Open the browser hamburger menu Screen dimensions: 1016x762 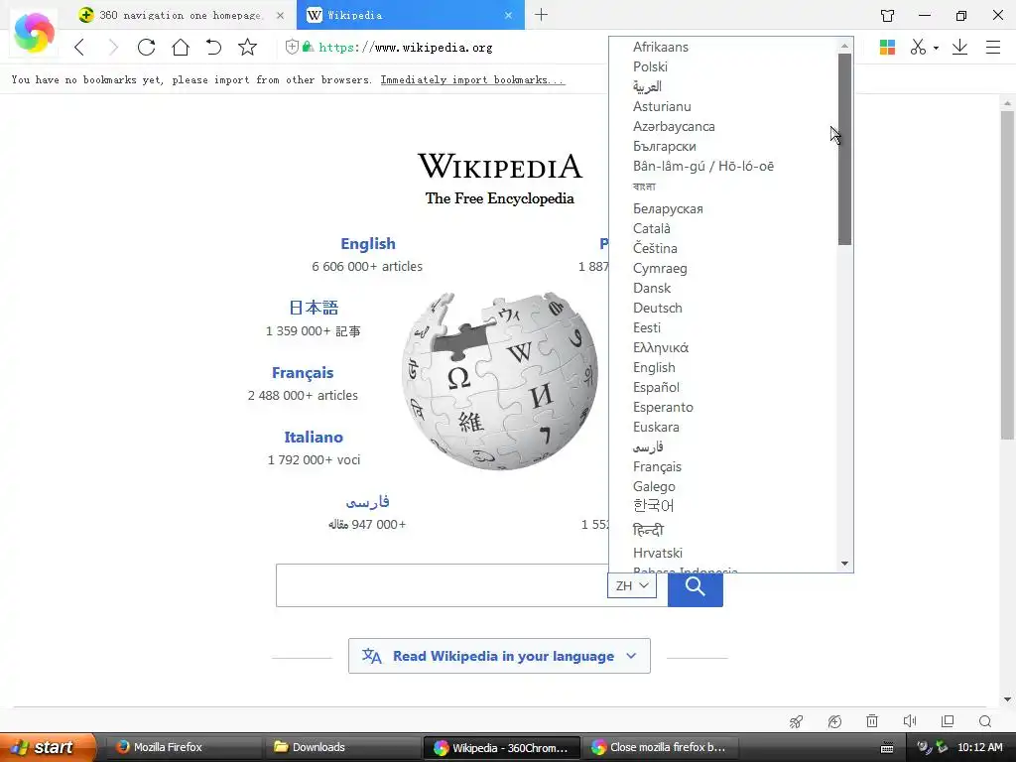pyautogui.click(x=992, y=48)
